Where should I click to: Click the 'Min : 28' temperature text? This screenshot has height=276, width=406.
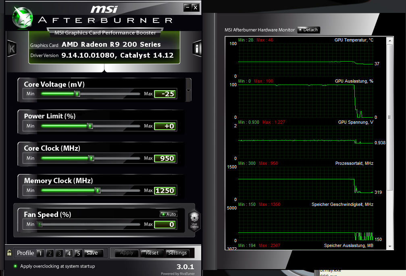point(246,40)
